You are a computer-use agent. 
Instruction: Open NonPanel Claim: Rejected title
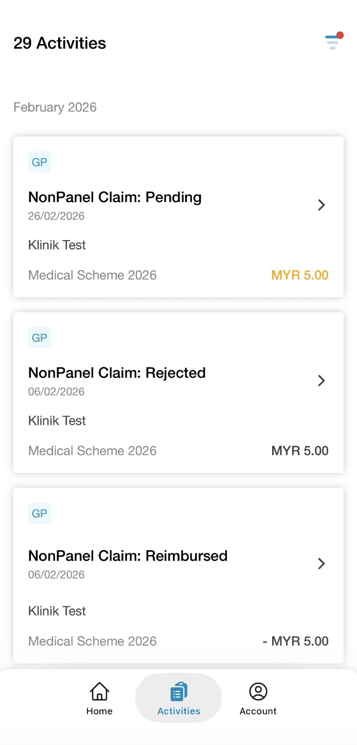click(117, 373)
